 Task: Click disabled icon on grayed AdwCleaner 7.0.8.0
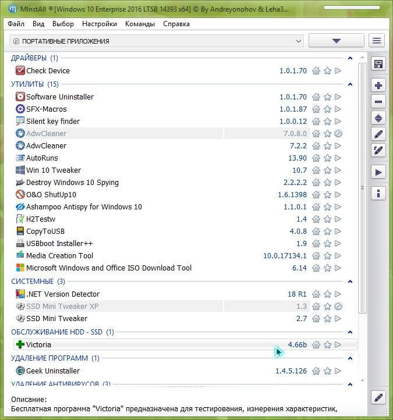(x=338, y=133)
